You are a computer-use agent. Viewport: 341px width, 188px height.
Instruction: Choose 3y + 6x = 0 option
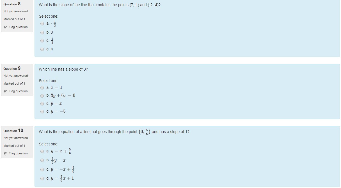coord(42,96)
